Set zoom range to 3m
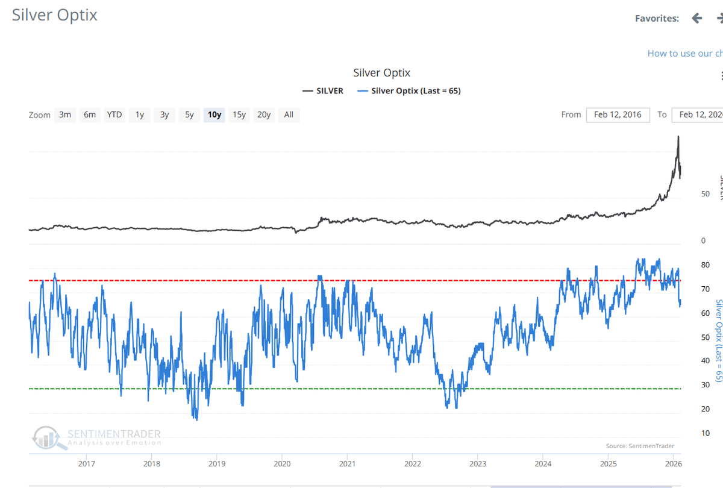Image resolution: width=723 pixels, height=488 pixels. tap(65, 114)
